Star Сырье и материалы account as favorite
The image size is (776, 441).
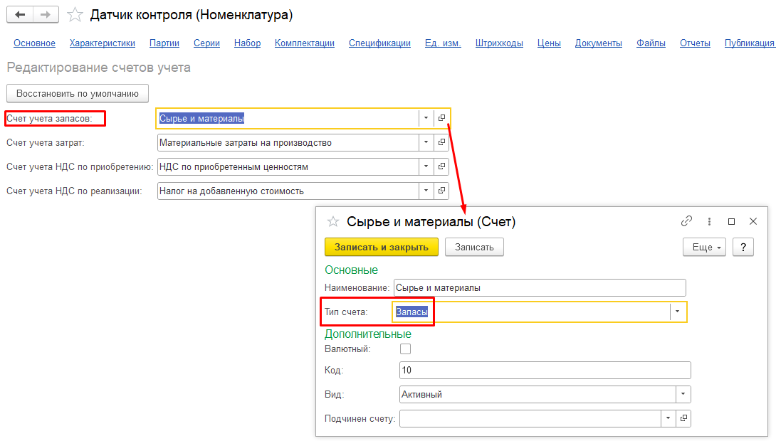tap(333, 221)
